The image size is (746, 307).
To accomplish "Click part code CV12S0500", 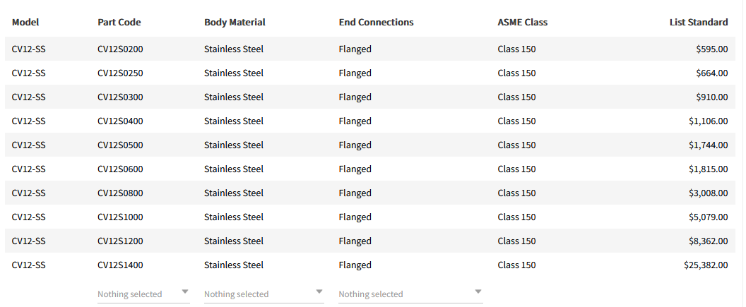I will [120, 145].
